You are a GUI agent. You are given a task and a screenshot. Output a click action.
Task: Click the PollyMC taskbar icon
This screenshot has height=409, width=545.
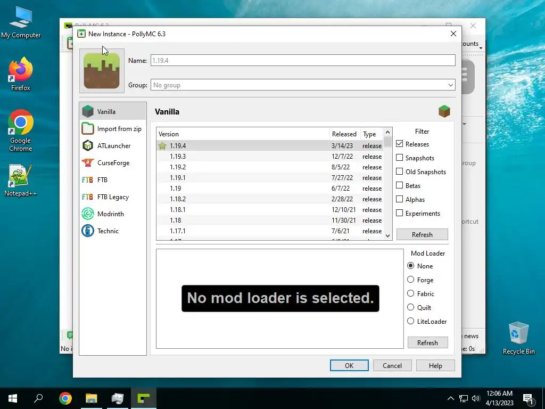pos(144,398)
